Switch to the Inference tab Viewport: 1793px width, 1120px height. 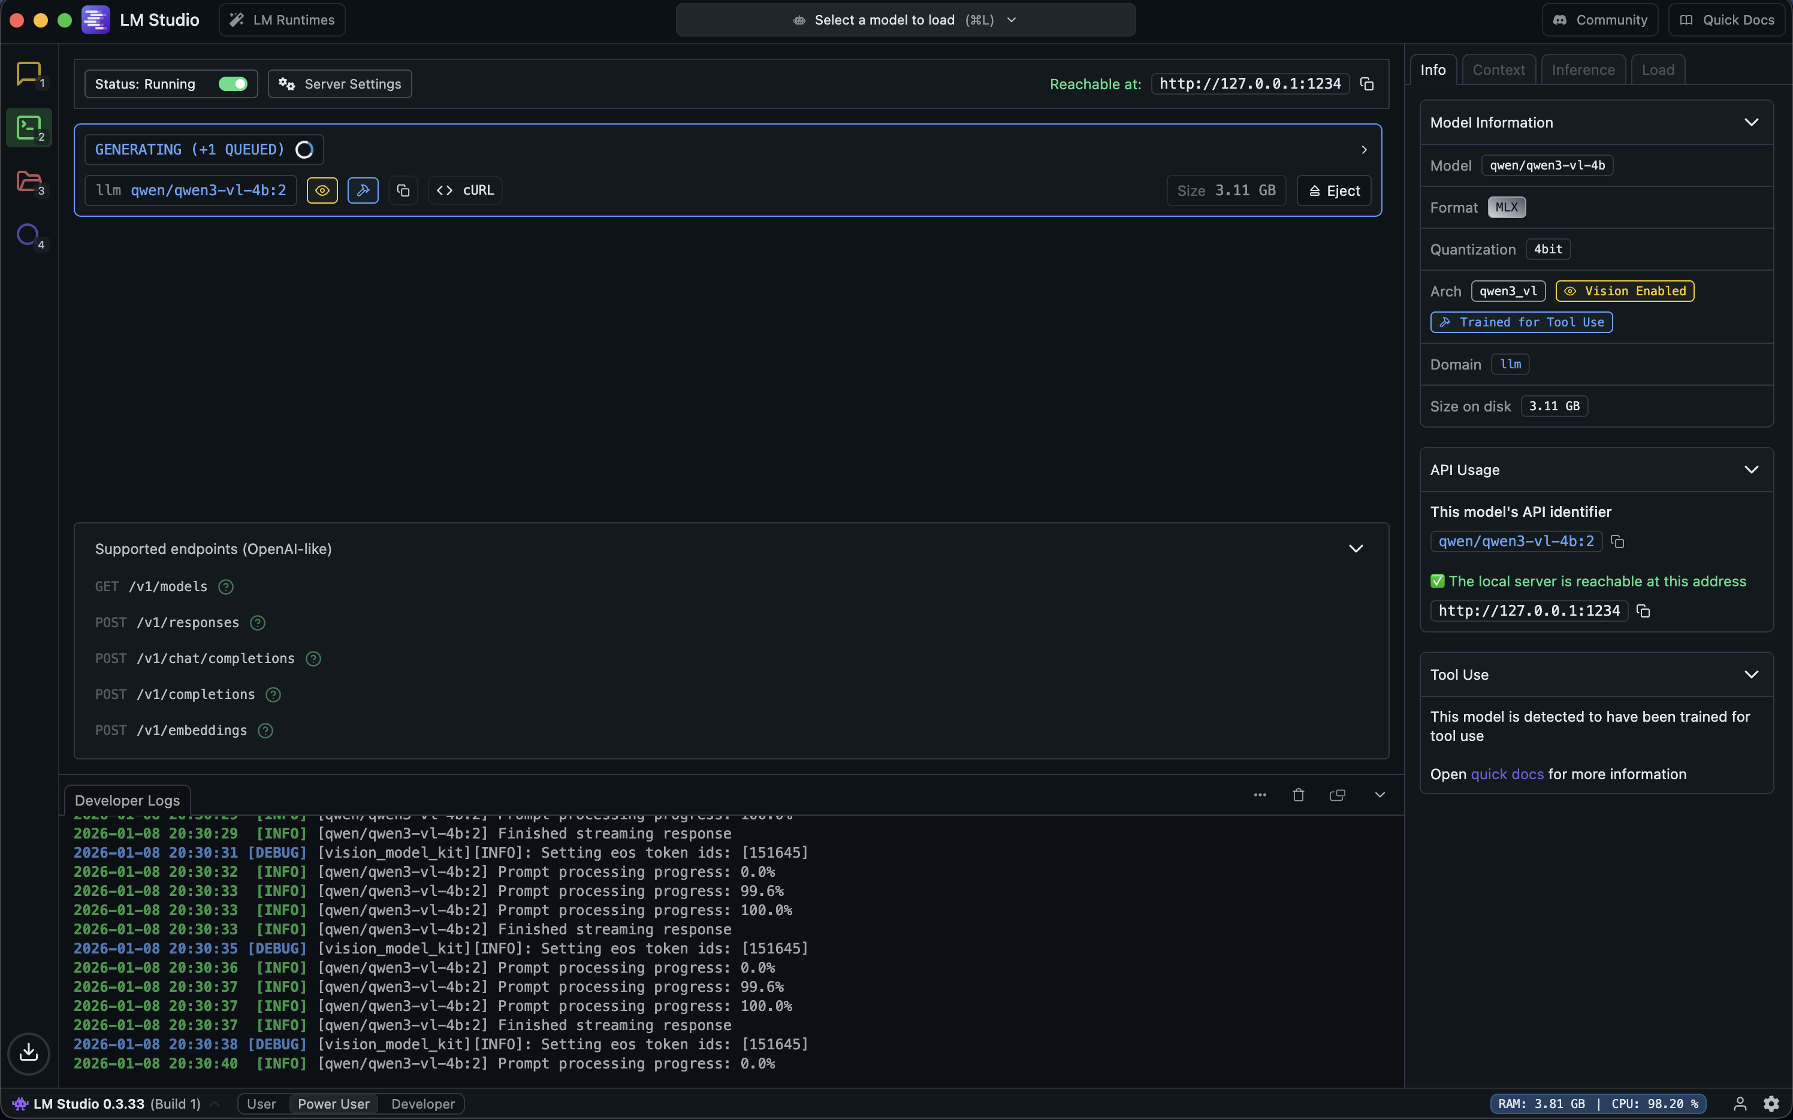[x=1583, y=69]
